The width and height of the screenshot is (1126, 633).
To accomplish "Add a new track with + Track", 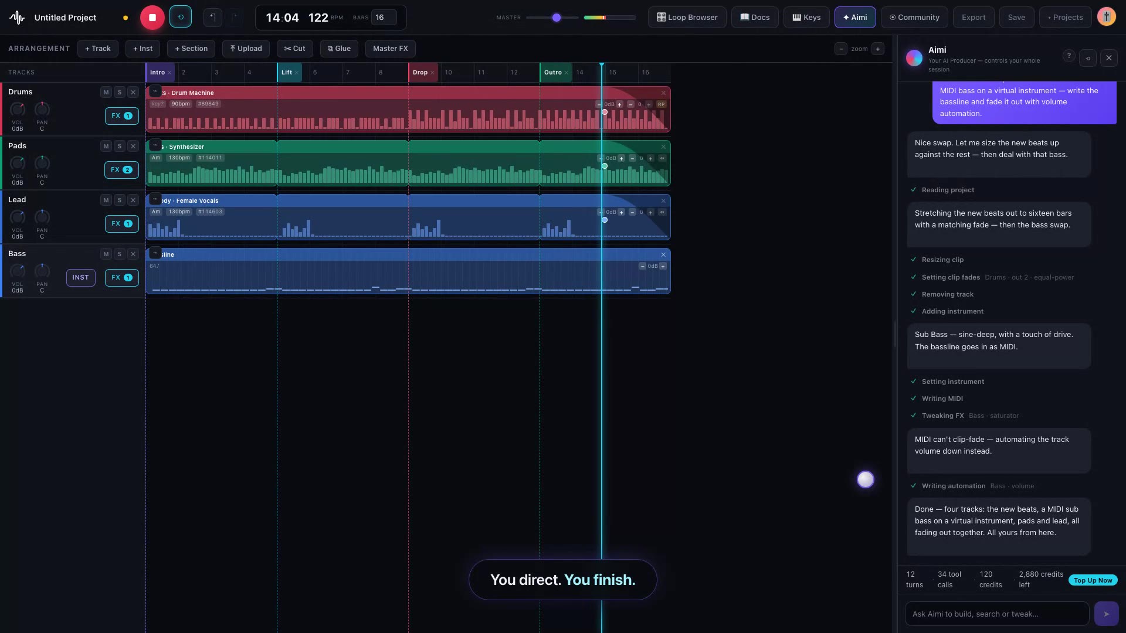I will pyautogui.click(x=97, y=49).
